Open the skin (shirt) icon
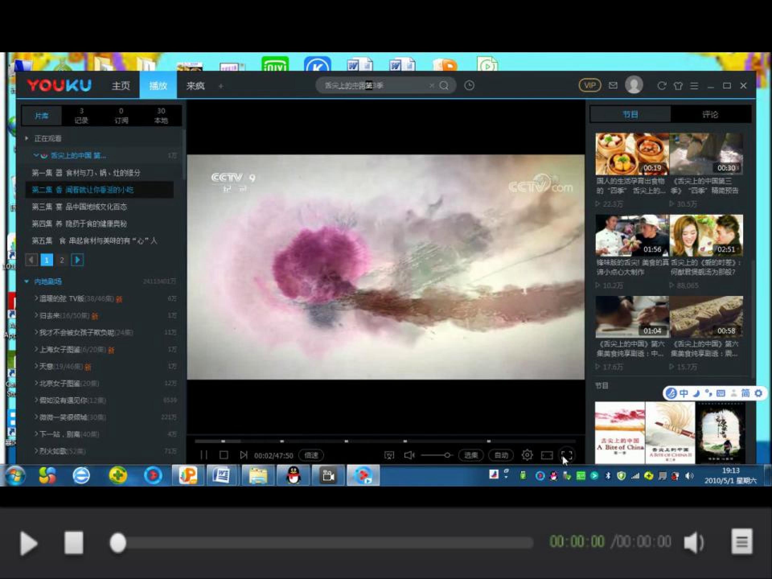The width and height of the screenshot is (772, 579). click(x=678, y=86)
